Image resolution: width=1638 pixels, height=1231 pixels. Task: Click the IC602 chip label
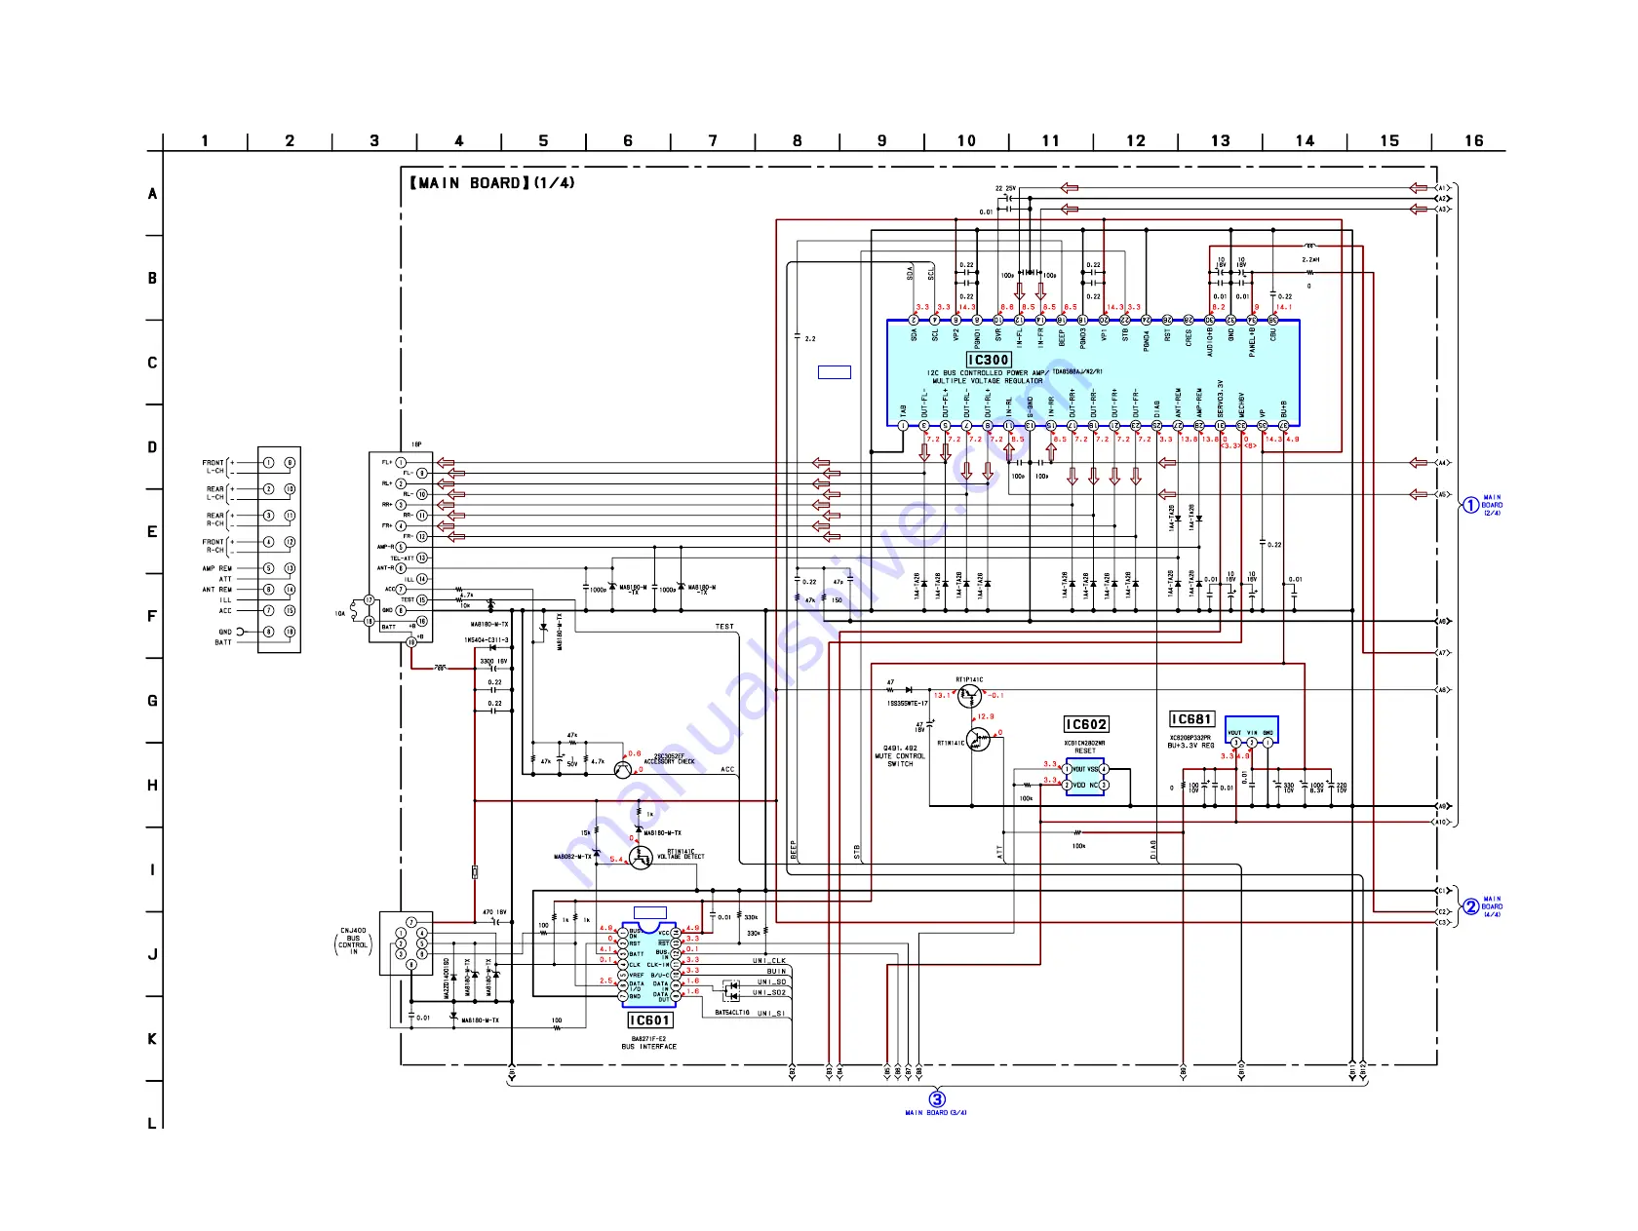[x=1086, y=724]
